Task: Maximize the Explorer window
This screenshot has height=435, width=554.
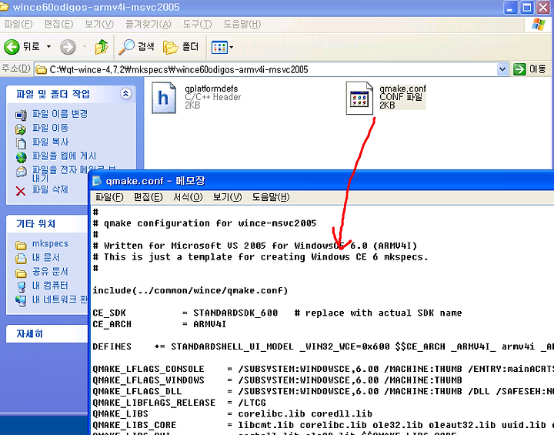Action: pyautogui.click(x=527, y=8)
